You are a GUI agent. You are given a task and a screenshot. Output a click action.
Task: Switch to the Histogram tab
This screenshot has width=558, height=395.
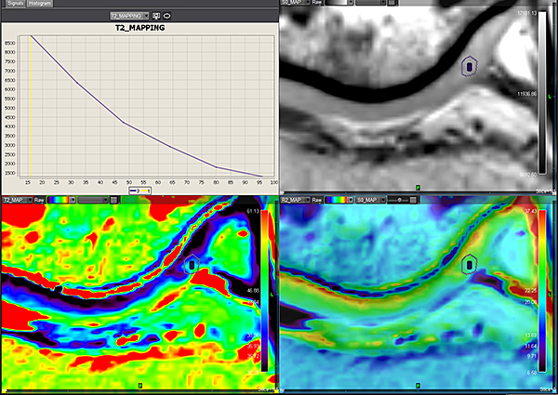(x=39, y=5)
